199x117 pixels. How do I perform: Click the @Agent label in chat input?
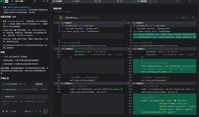pyautogui.click(x=8, y=97)
